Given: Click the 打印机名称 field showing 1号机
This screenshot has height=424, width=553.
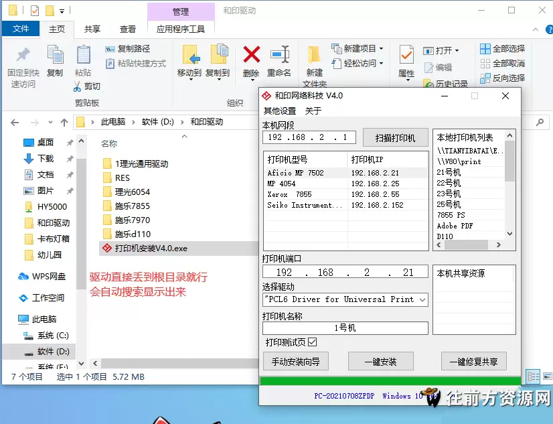Looking at the screenshot, I should click(345, 328).
